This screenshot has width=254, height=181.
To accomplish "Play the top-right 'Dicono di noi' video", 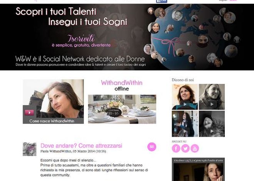I will 212,97.
